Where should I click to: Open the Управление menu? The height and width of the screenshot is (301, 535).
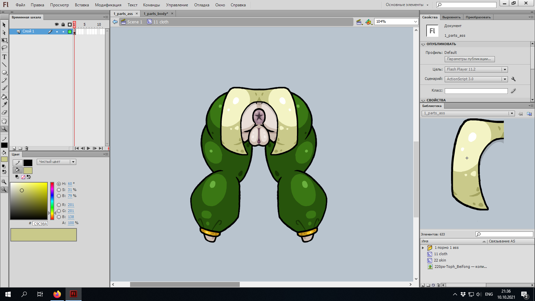(x=177, y=5)
